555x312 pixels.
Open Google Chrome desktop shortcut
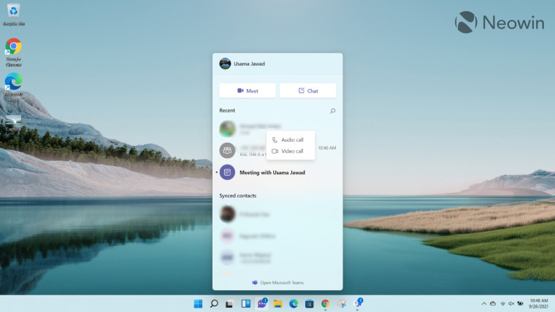click(13, 52)
